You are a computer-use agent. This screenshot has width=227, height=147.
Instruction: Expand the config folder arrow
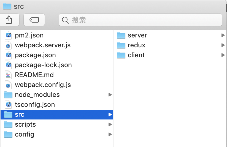pos(110,134)
